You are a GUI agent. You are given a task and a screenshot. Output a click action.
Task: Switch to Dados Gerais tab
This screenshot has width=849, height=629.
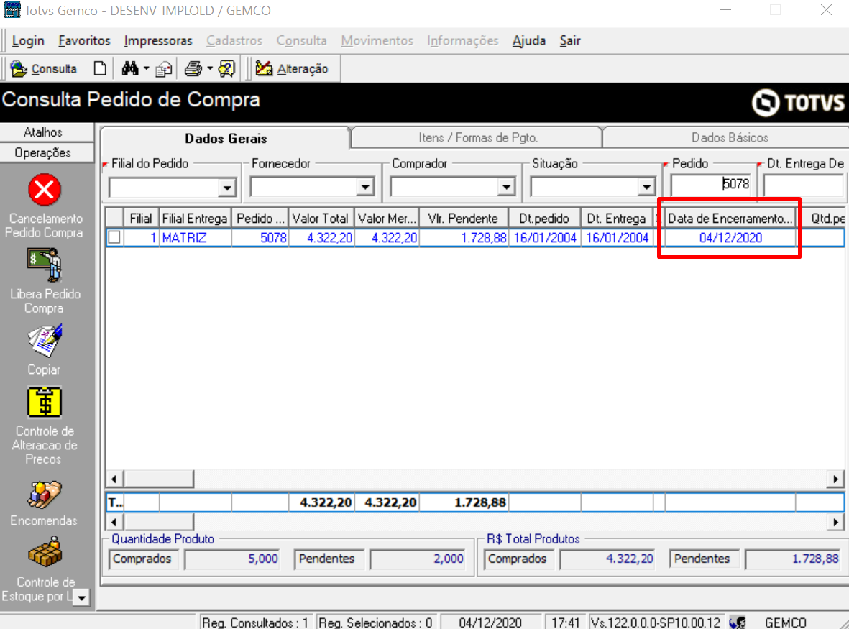[x=226, y=139]
